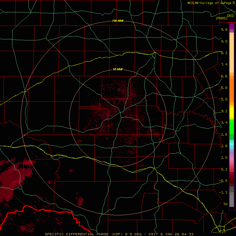Click the pink segment of the color scale

[232, 159]
